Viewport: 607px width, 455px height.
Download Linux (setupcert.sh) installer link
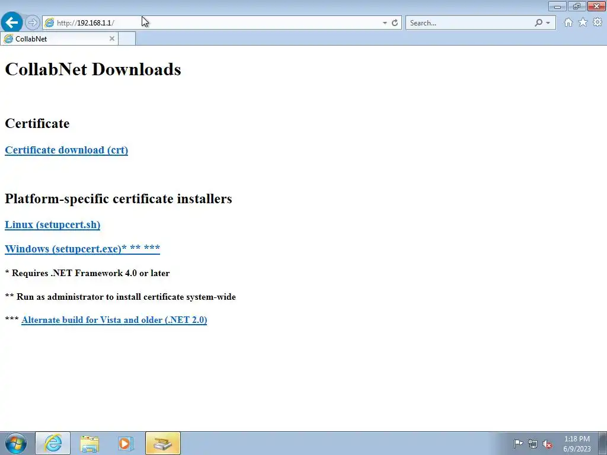coord(52,225)
